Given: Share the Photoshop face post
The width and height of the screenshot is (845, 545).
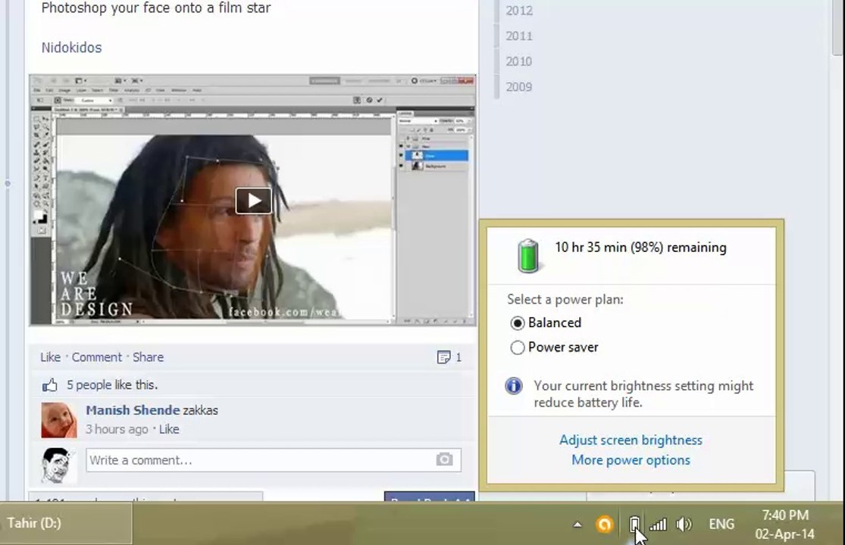Looking at the screenshot, I should (149, 357).
